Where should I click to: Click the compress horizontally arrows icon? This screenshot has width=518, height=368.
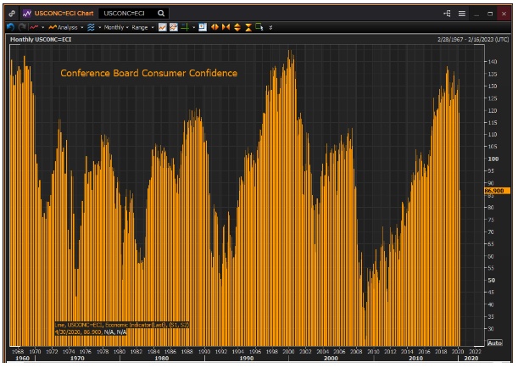[226, 27]
